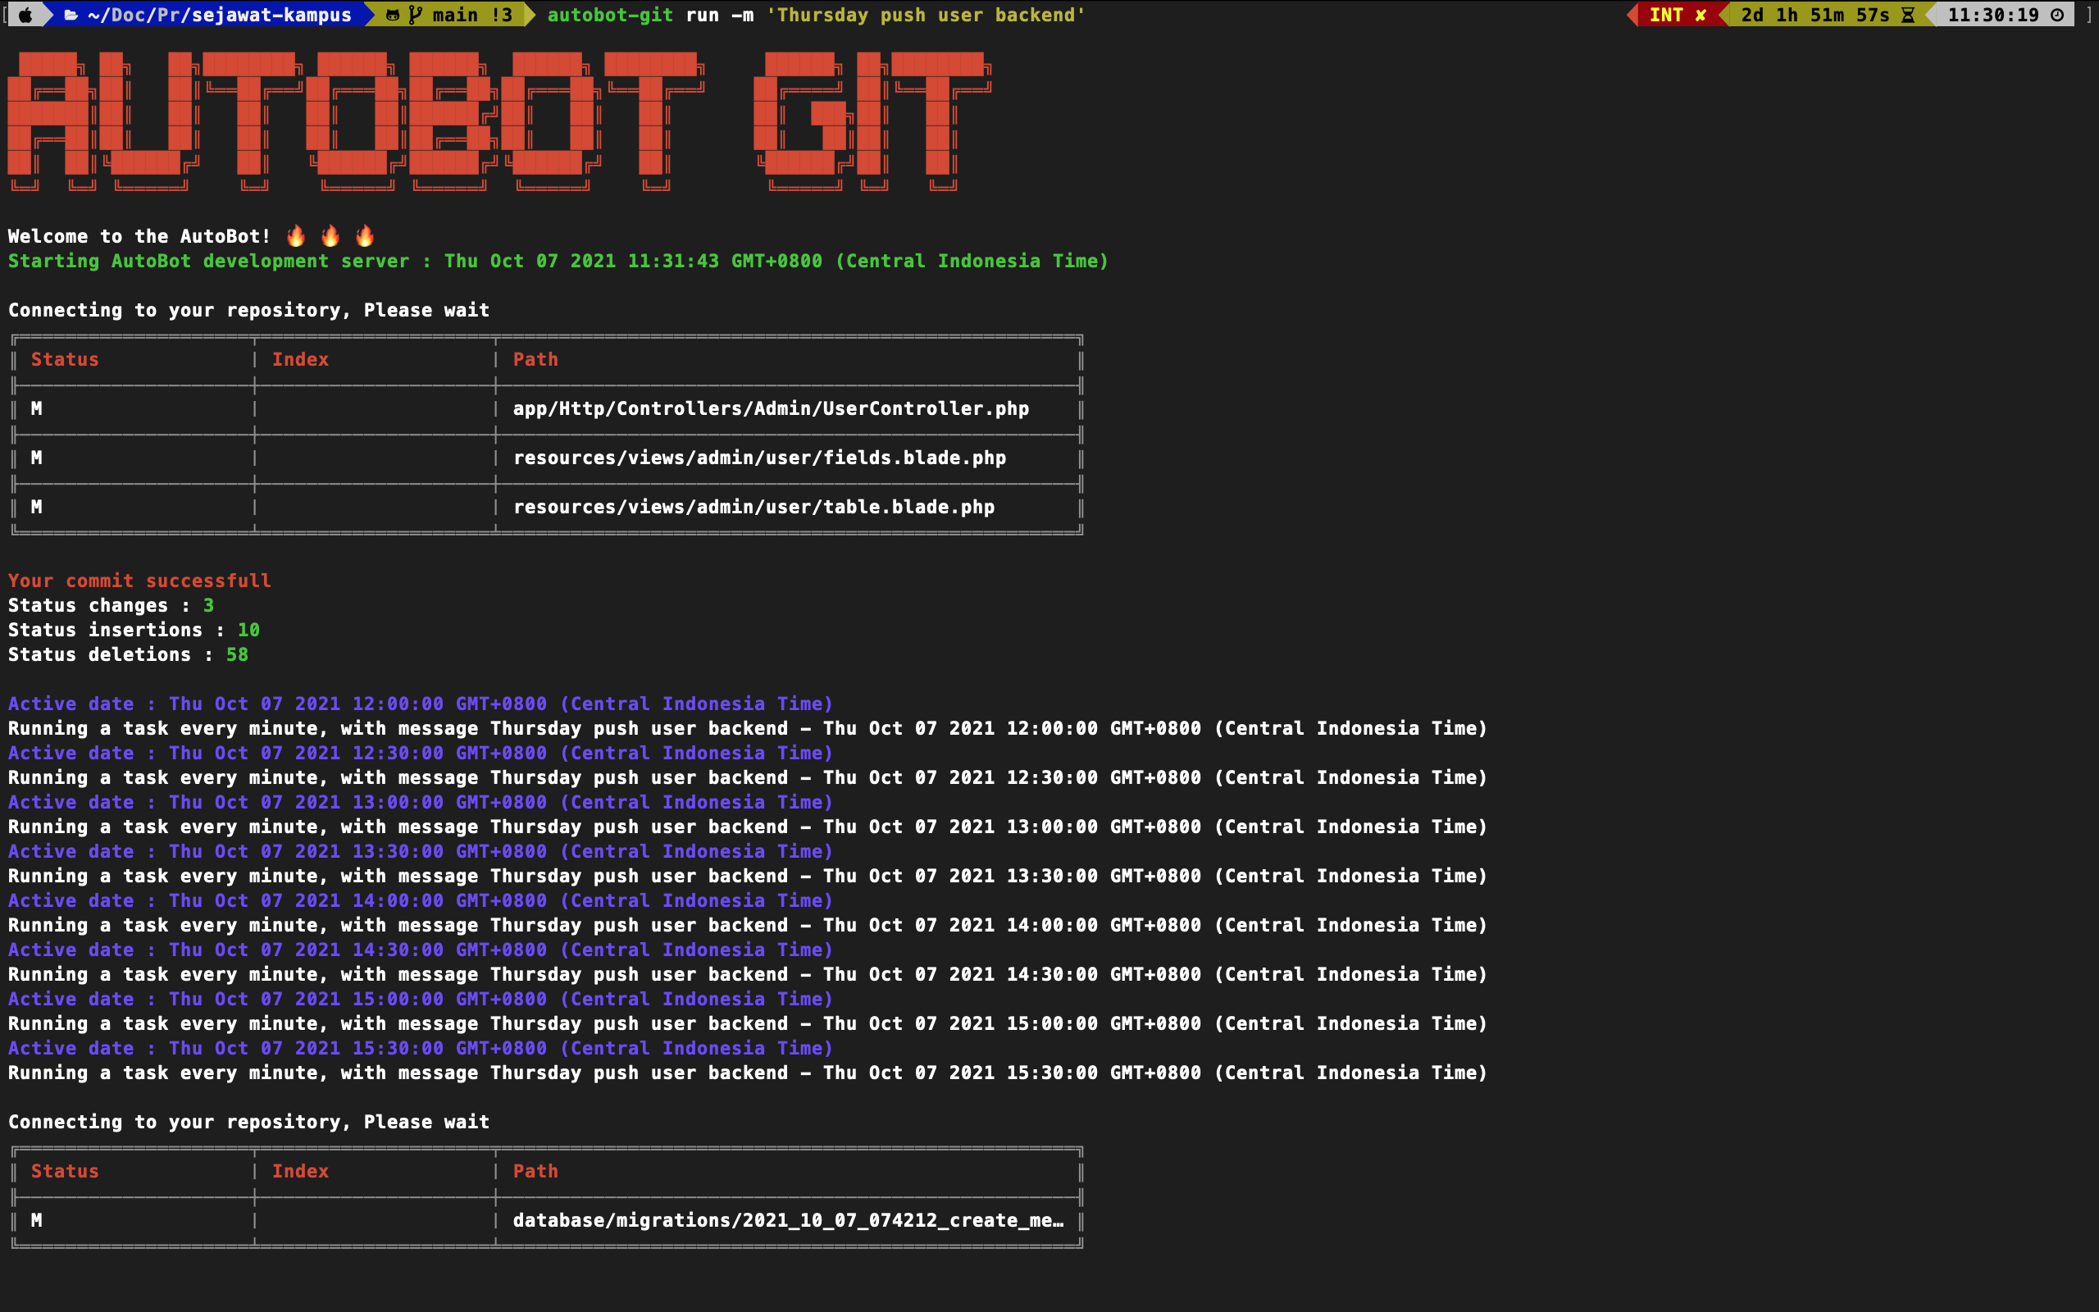The height and width of the screenshot is (1312, 2099).
Task: Click the Index header in second table
Action: (300, 1172)
